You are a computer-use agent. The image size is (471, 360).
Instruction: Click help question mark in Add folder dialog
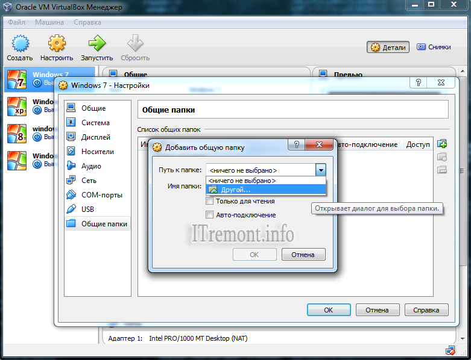[297, 144]
